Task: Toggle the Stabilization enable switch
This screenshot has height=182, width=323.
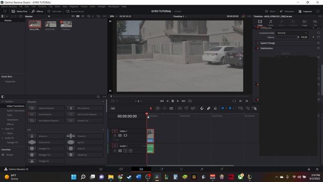Action: [x=257, y=49]
